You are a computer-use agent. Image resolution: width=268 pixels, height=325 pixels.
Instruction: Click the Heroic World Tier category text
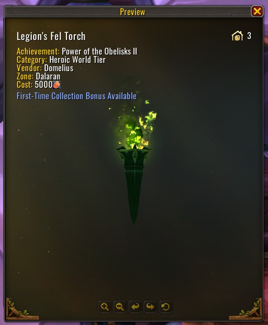pyautogui.click(x=77, y=60)
